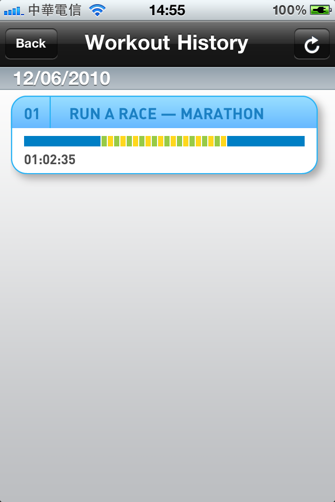
Task: Tap the Back button
Action: pyautogui.click(x=31, y=43)
